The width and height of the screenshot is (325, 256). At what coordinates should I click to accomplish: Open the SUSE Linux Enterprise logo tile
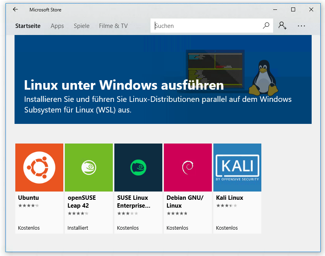pyautogui.click(x=138, y=168)
